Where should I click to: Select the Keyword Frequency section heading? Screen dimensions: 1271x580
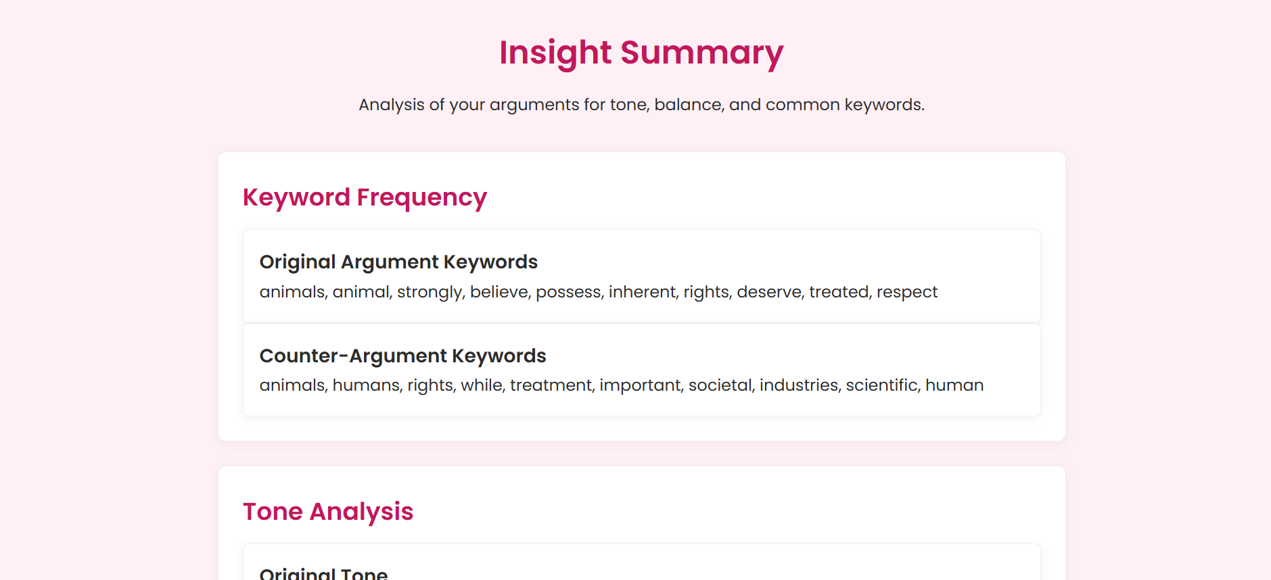365,197
